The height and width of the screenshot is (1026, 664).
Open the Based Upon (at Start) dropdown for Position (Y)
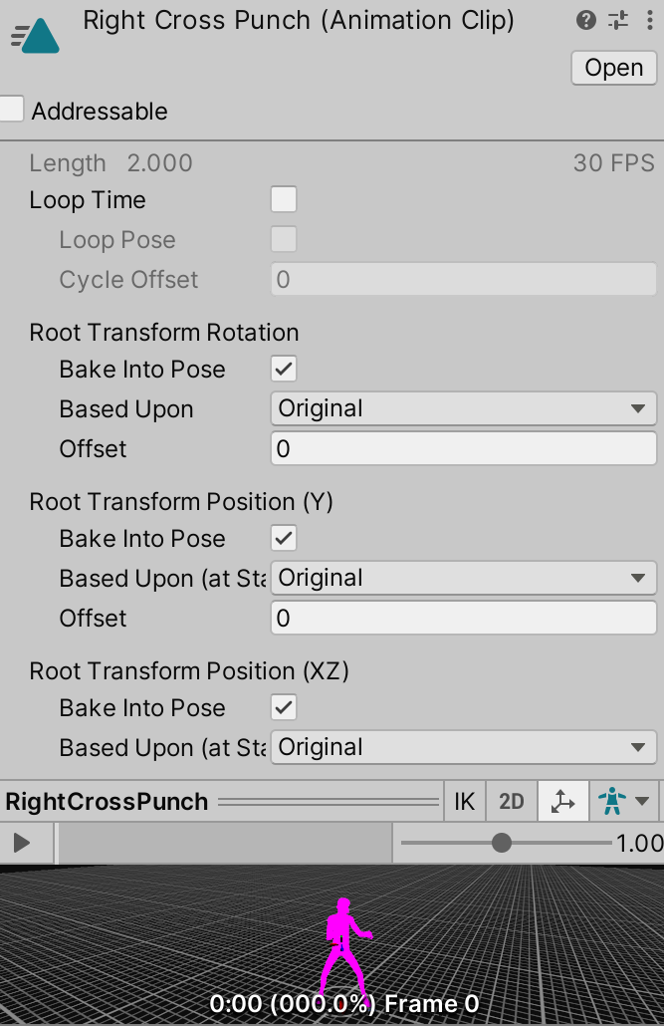tap(463, 578)
